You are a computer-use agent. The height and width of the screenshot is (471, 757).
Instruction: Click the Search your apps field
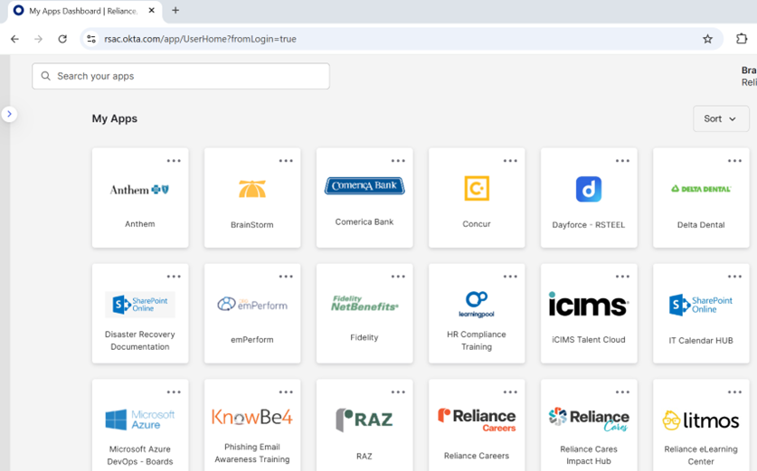click(x=181, y=76)
